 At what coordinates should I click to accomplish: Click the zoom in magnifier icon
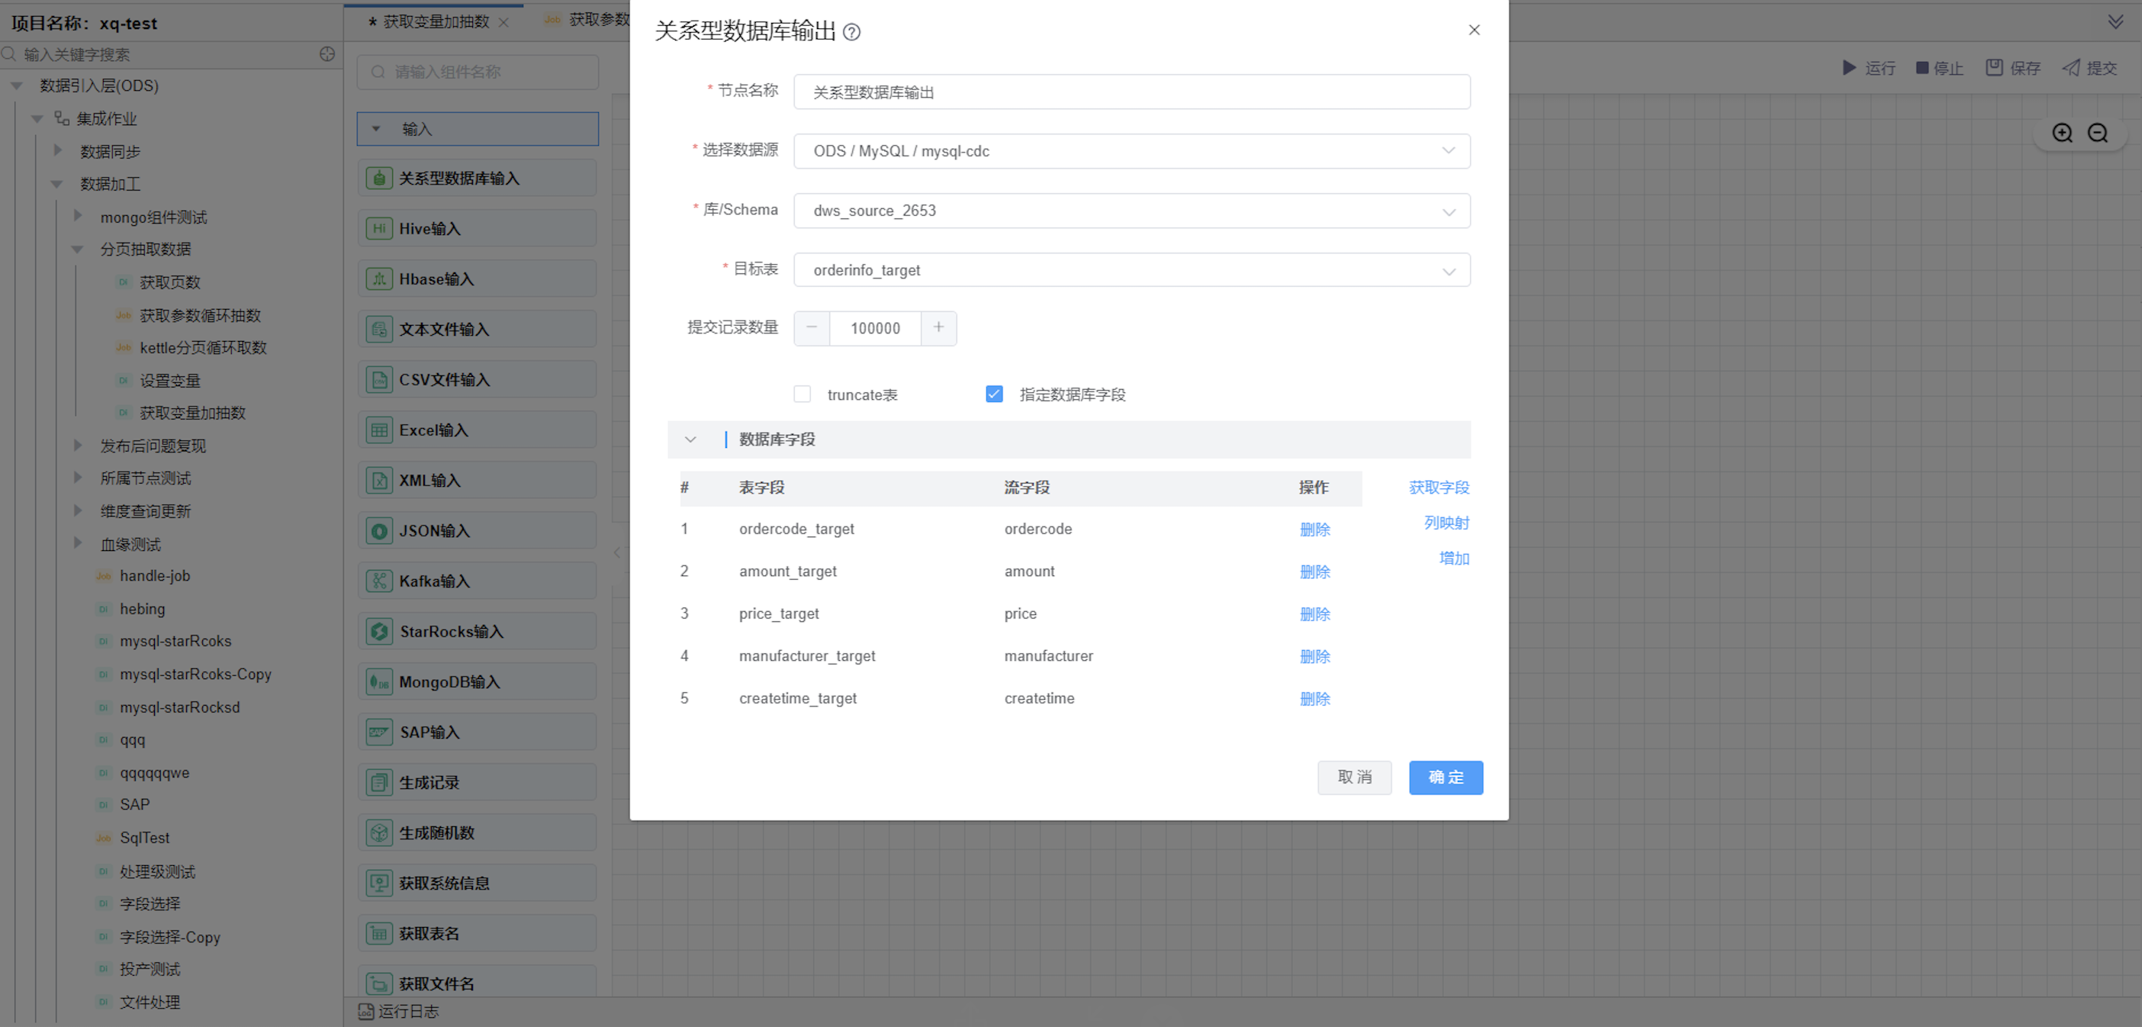tap(2062, 133)
